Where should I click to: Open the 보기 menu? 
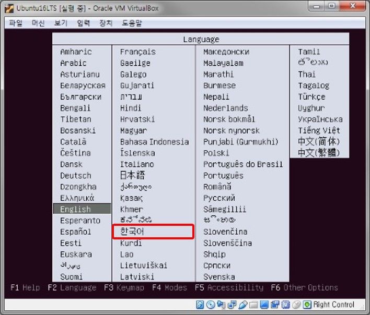coord(61,23)
